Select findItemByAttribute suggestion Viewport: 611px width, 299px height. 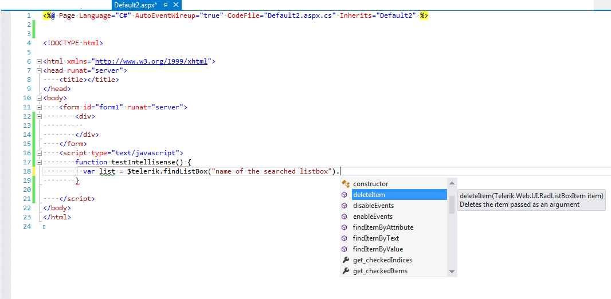[x=394, y=227]
